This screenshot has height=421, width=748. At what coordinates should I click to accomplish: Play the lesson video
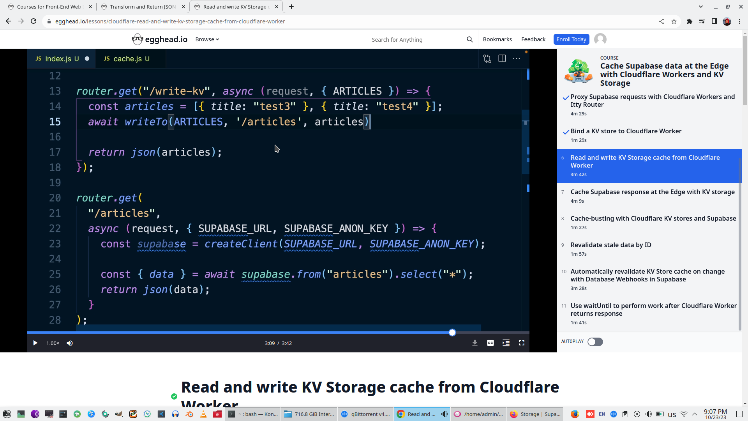pyautogui.click(x=35, y=343)
